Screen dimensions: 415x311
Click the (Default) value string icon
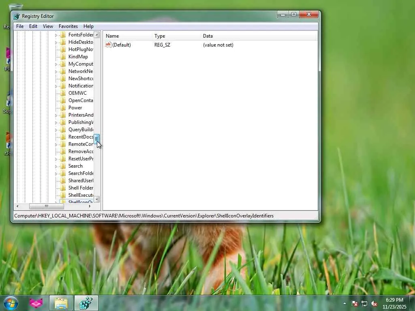point(108,45)
